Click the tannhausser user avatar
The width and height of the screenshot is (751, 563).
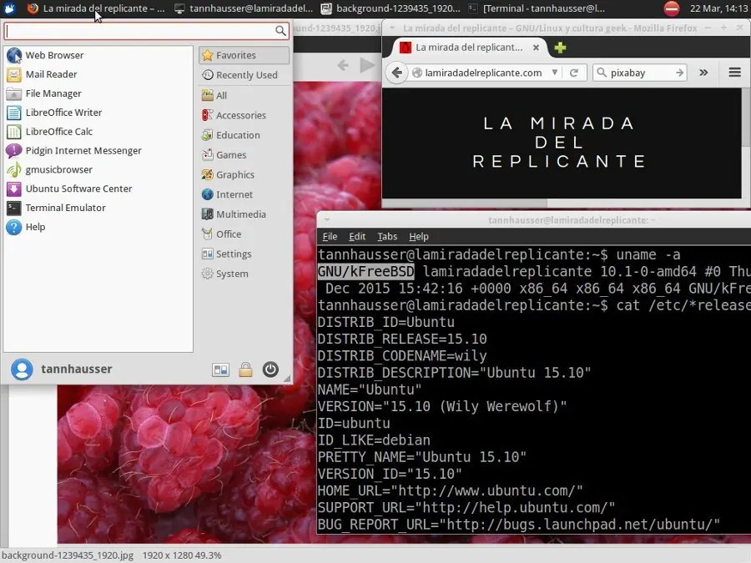click(22, 369)
